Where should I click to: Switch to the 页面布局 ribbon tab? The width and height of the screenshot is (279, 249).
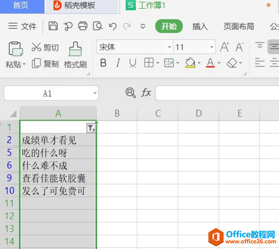pos(239,26)
